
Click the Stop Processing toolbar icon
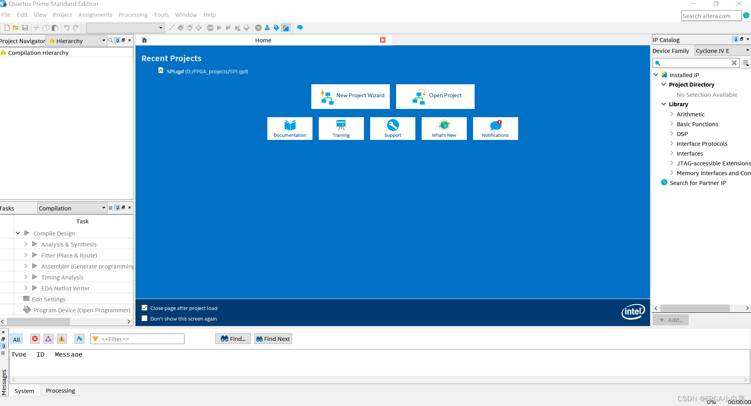tap(210, 28)
